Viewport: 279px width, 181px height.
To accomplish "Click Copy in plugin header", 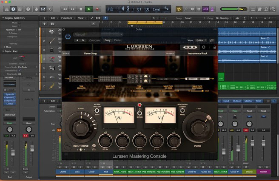I will (107, 40).
